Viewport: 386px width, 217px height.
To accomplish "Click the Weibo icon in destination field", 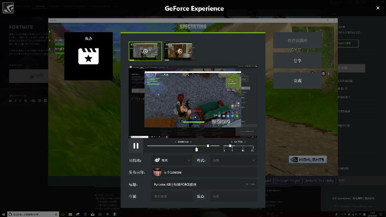I will click(157, 160).
